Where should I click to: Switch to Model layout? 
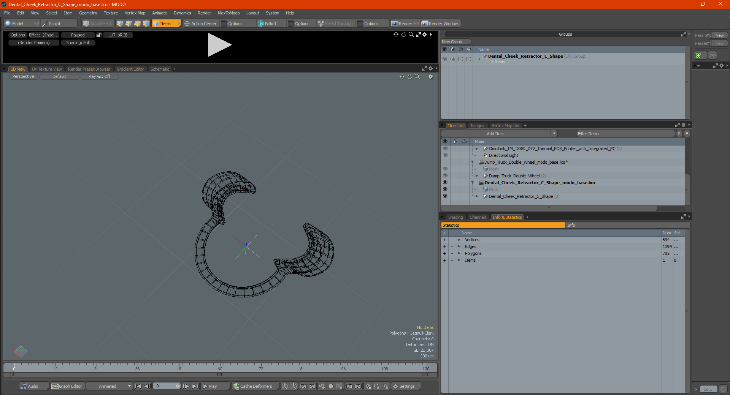[22, 24]
